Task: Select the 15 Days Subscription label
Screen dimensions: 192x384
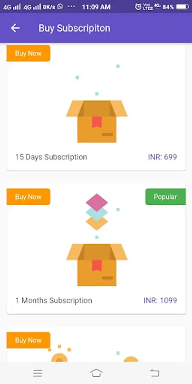Action: 51,157
